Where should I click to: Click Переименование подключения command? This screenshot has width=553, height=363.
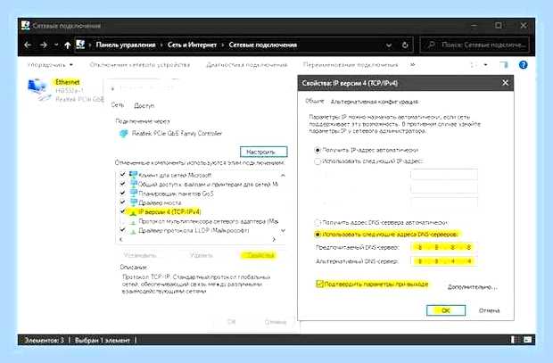coord(351,65)
